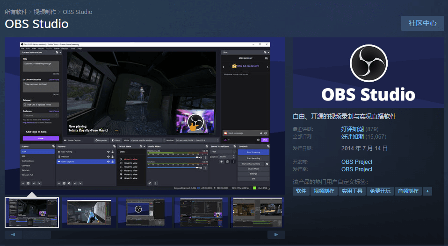Image resolution: width=448 pixels, height=246 pixels.
Task: Toggle the lock on the Webcam source
Action: 113,156
